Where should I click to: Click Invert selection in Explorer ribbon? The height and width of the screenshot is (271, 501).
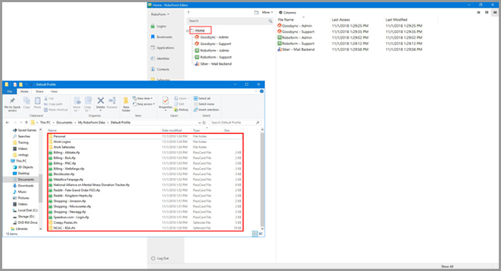[x=206, y=110]
